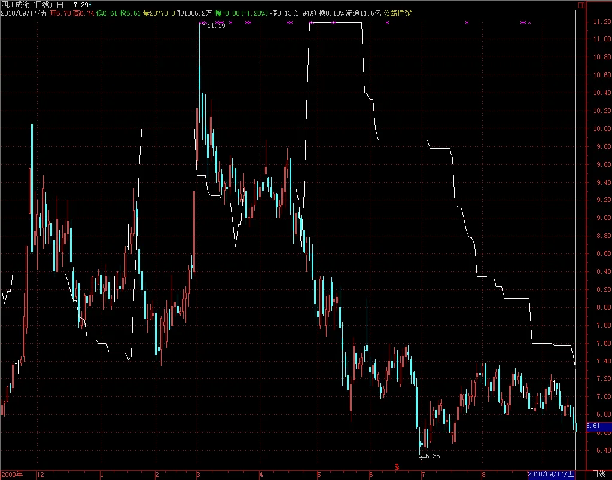Click the 流通11.6亿 float info text

(x=363, y=13)
